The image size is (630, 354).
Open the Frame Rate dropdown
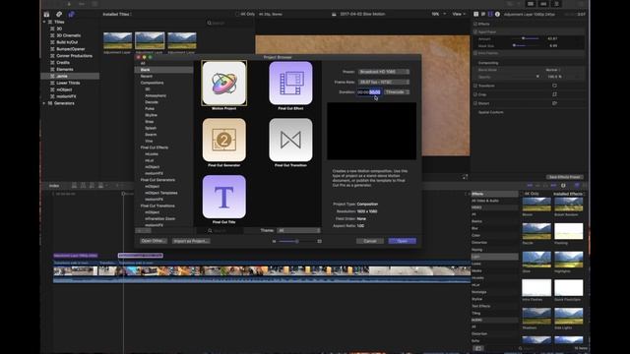pos(384,82)
